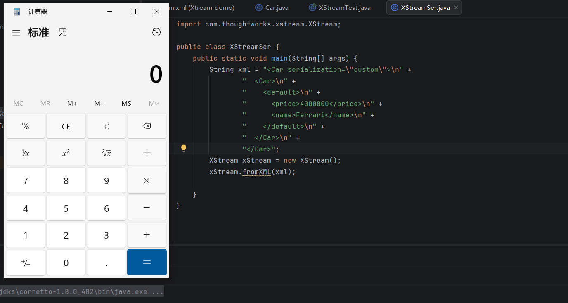The image size is (568, 303).
Task: Maximize the calculator window
Action: (133, 12)
